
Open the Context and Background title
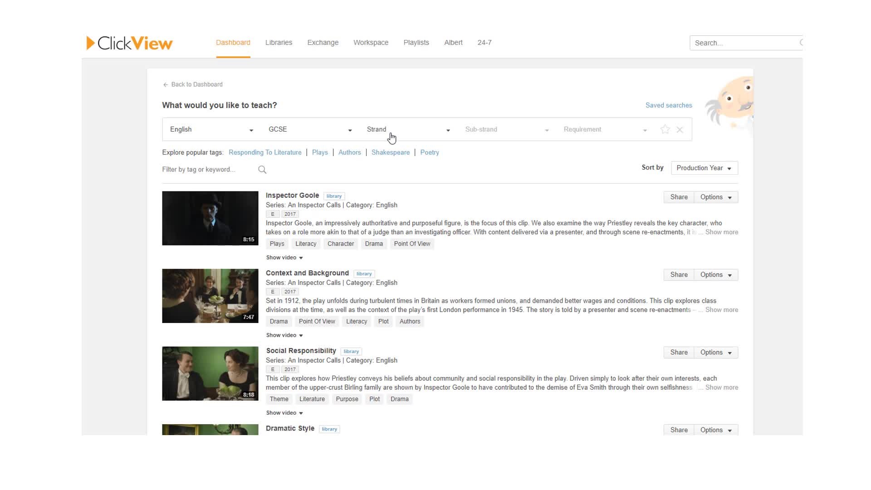307,273
